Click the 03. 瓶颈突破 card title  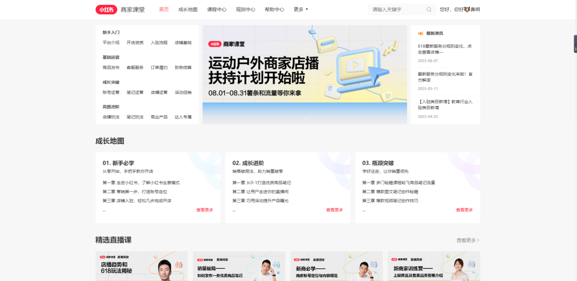378,163
